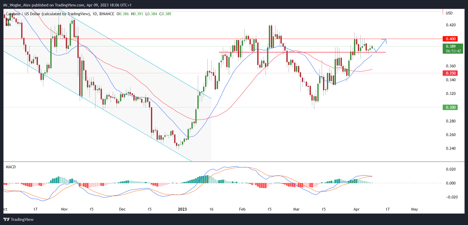The width and height of the screenshot is (468, 225).
Task: Open the Cardano / US Dollar symbol title
Action: point(48,14)
